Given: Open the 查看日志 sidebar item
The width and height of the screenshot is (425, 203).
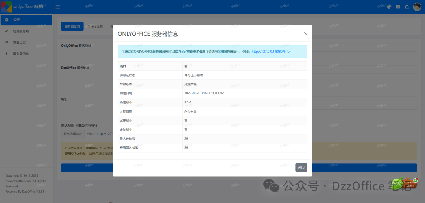Looking at the screenshot, I should click(x=26, y=42).
